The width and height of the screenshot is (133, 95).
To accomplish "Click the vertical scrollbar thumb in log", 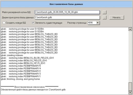I will click(x=130, y=87).
